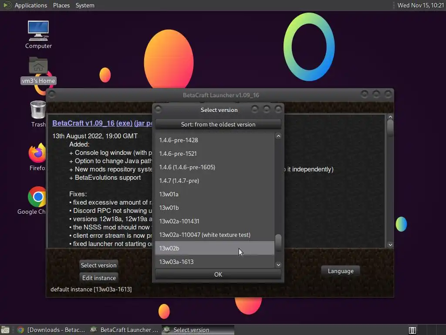Select version 1.4.6 (1.4.6-pre-1605)

pyautogui.click(x=215, y=167)
